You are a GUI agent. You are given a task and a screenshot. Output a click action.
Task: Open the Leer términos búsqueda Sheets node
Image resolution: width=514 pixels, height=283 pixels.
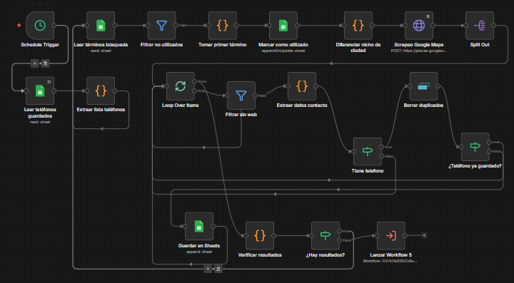pyautogui.click(x=101, y=26)
